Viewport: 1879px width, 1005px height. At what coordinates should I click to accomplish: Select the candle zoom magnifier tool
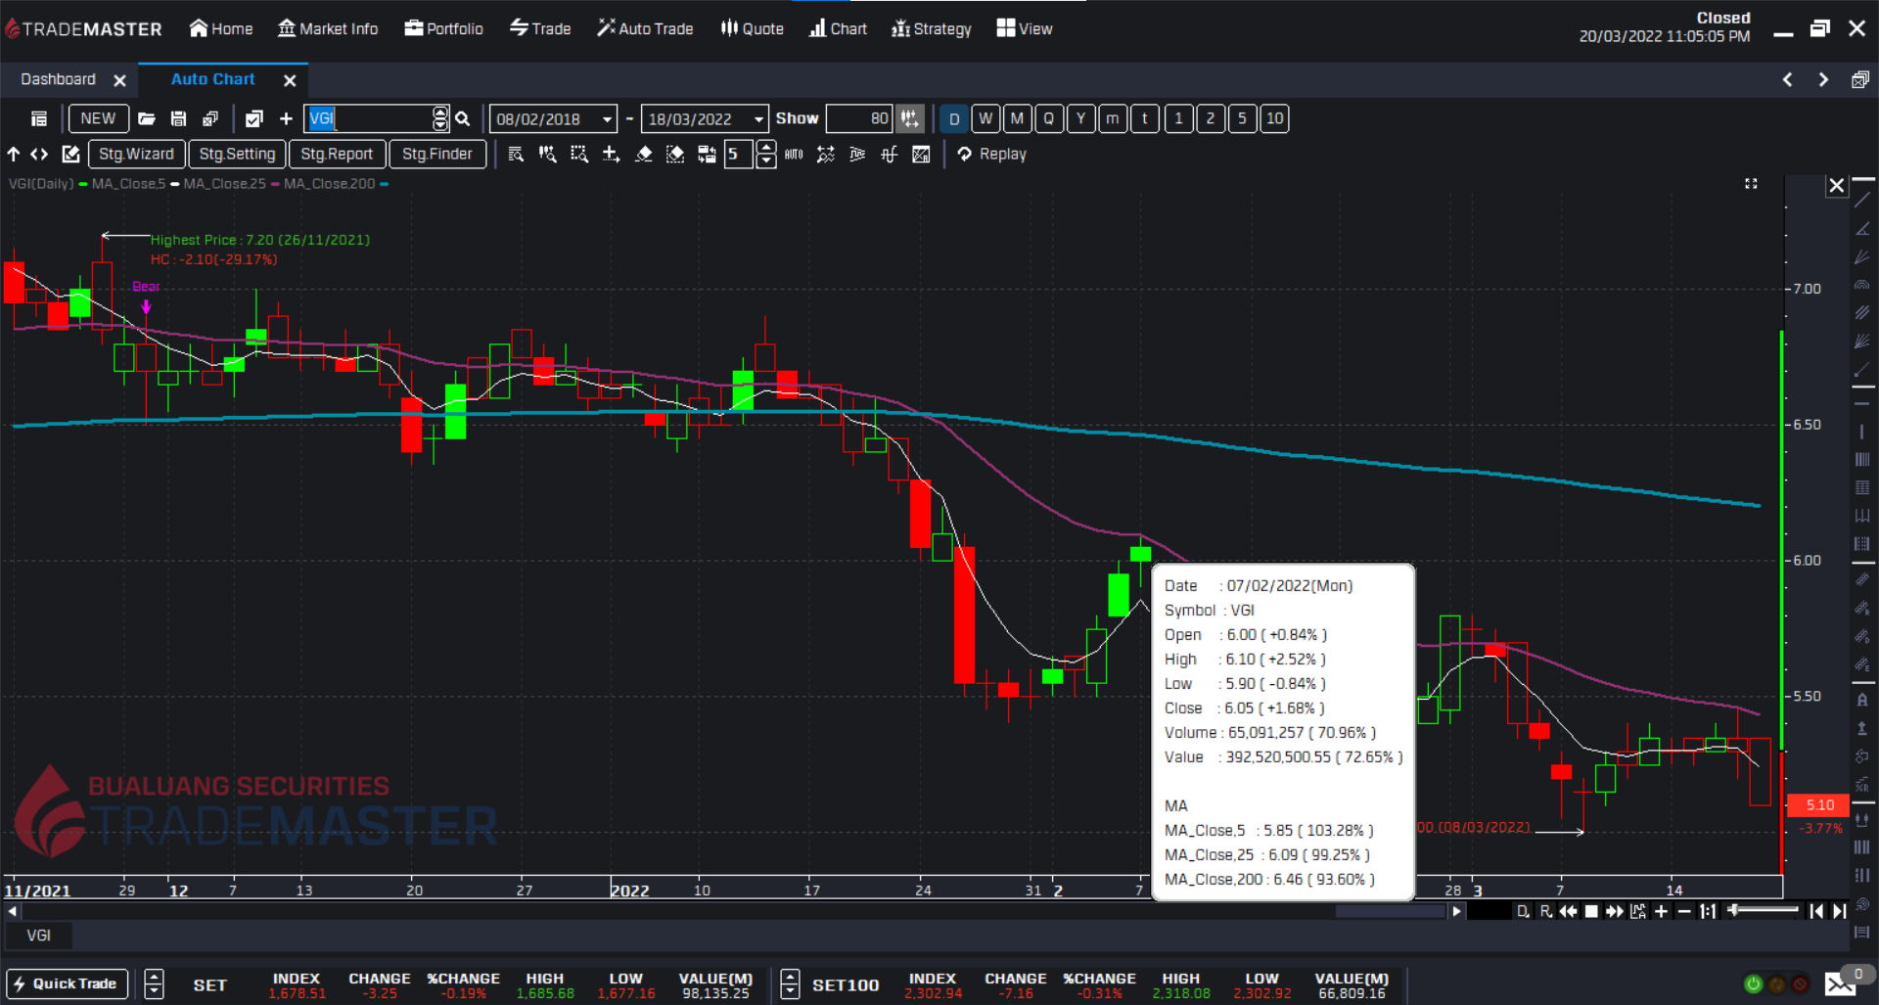click(547, 154)
